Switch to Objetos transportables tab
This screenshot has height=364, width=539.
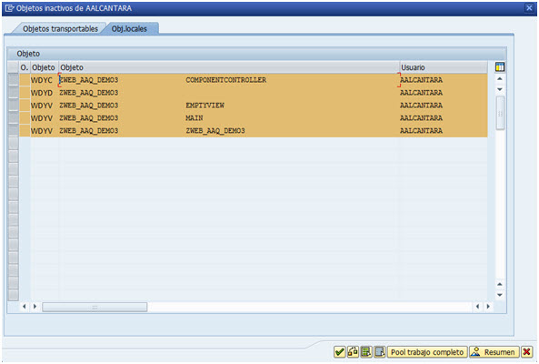60,29
